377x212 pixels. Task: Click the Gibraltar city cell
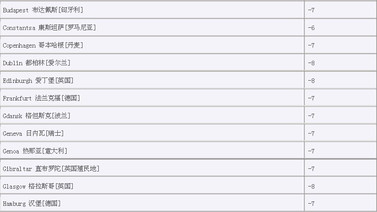tap(51, 168)
